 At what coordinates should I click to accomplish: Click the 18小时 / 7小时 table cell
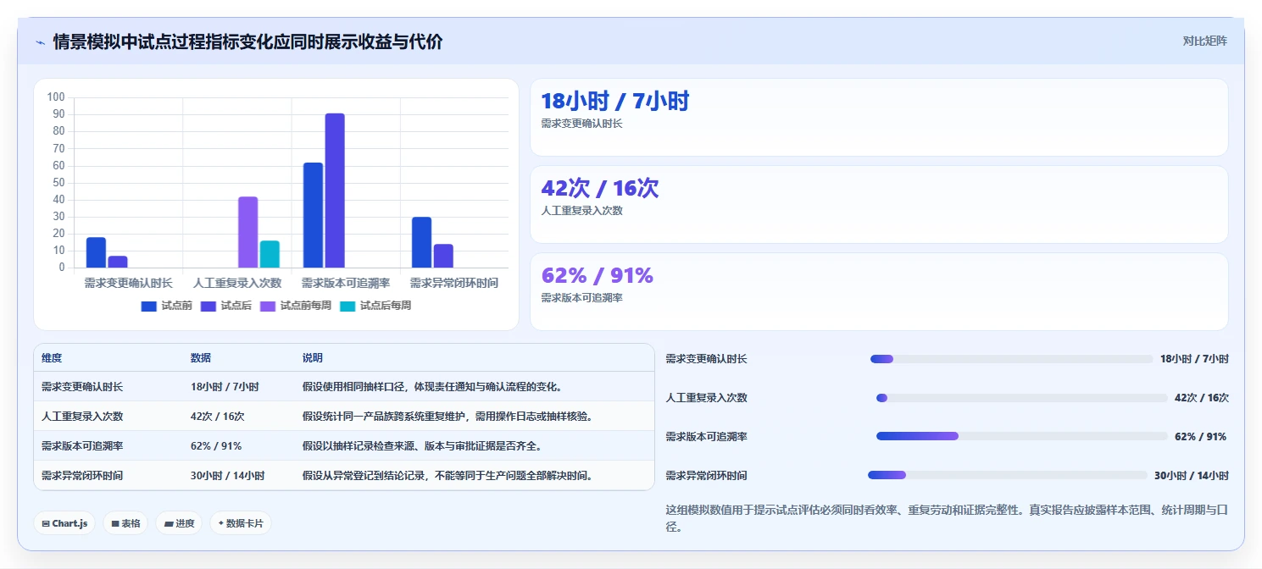tap(225, 387)
